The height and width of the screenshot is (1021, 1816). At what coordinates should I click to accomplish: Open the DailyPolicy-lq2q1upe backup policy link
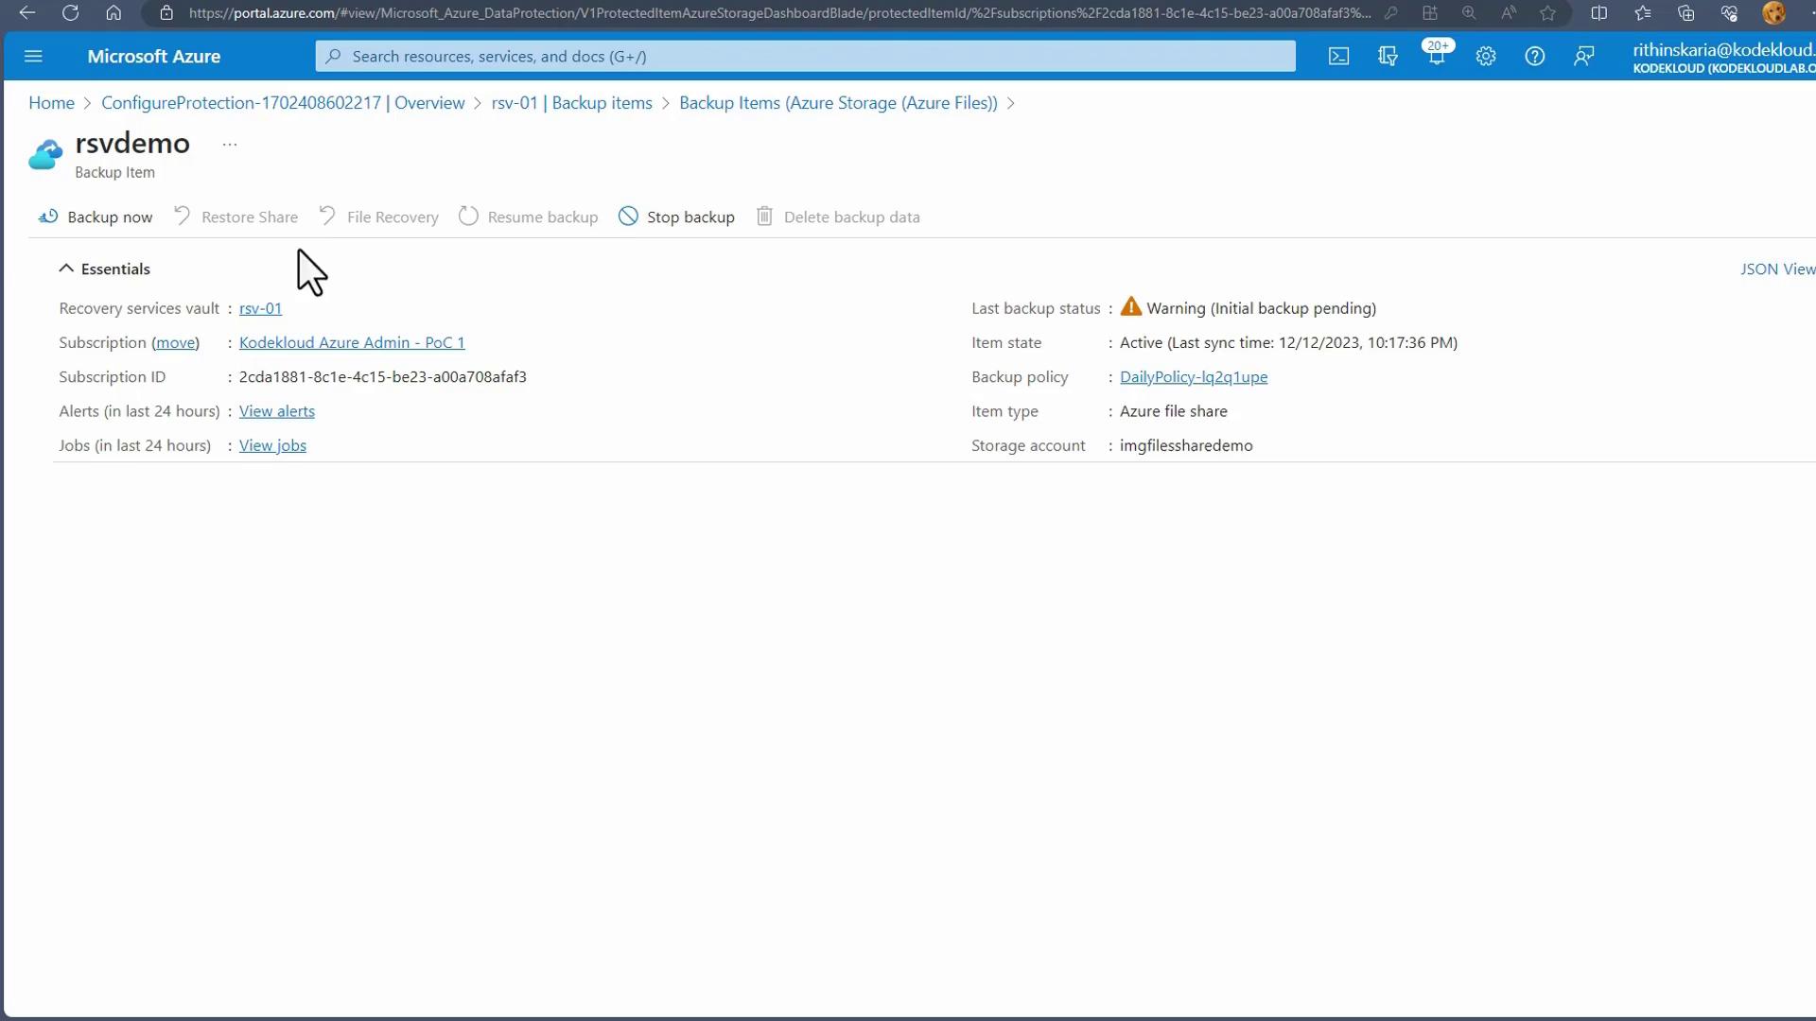1193,377
